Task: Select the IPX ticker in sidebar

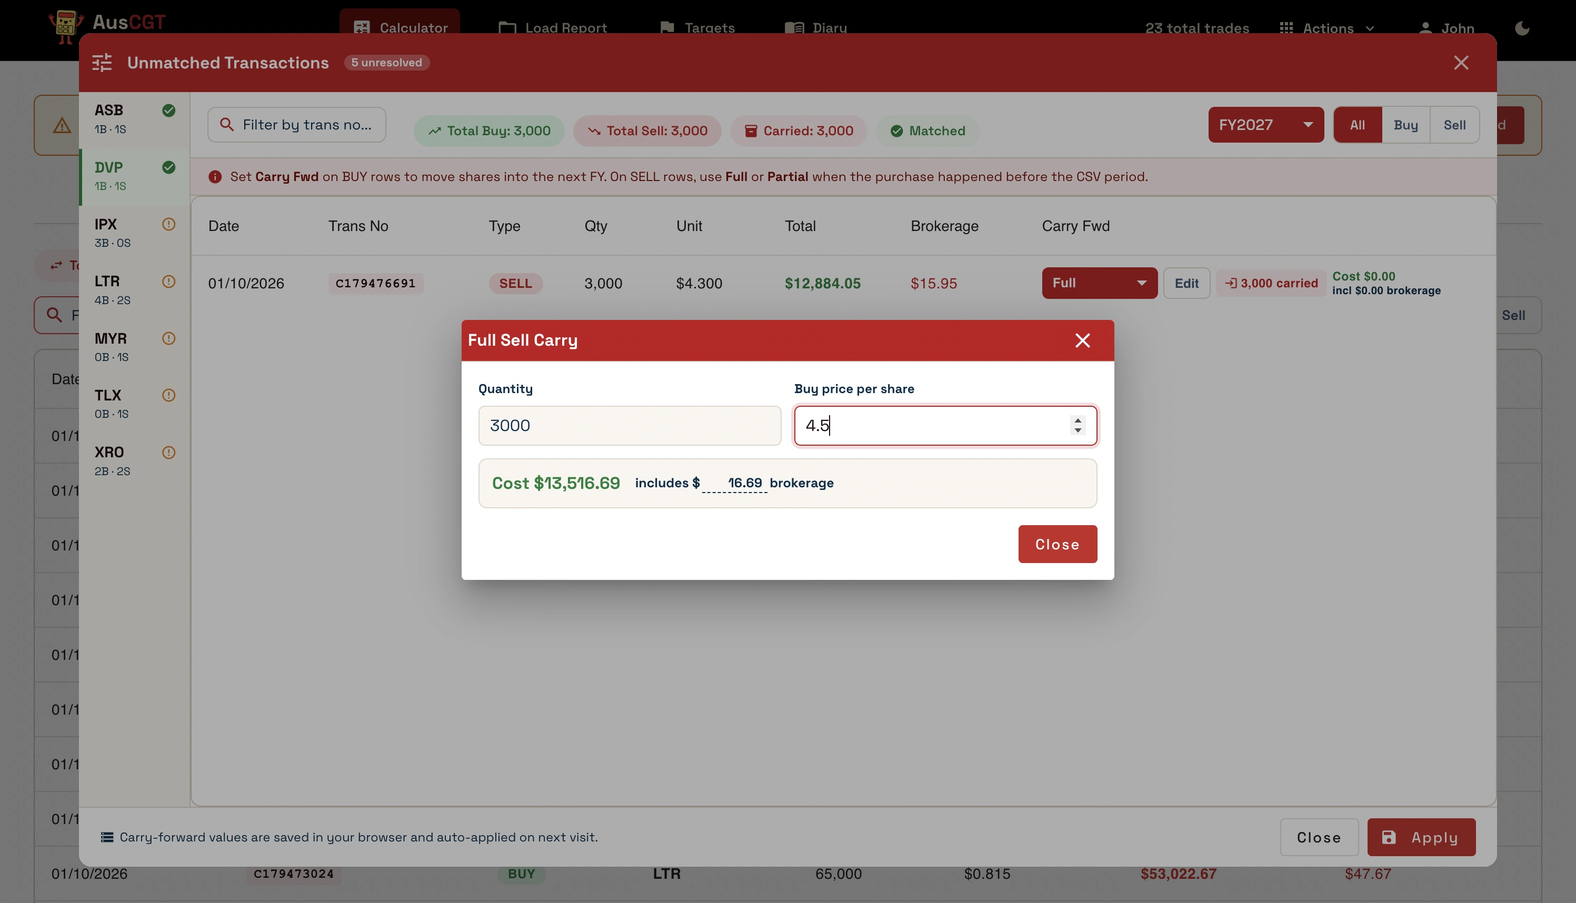Action: (135, 233)
